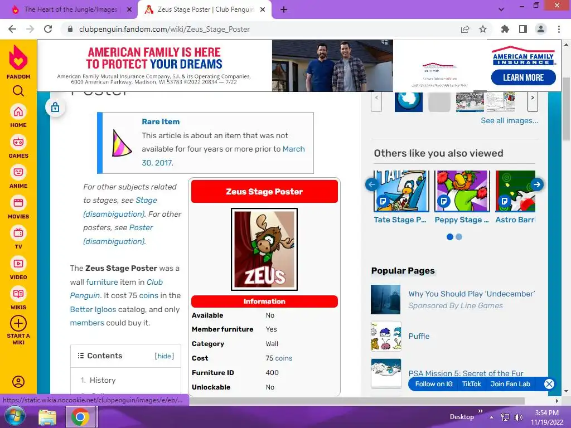Open File Explorer from taskbar
This screenshot has width=571, height=428.
47,417
